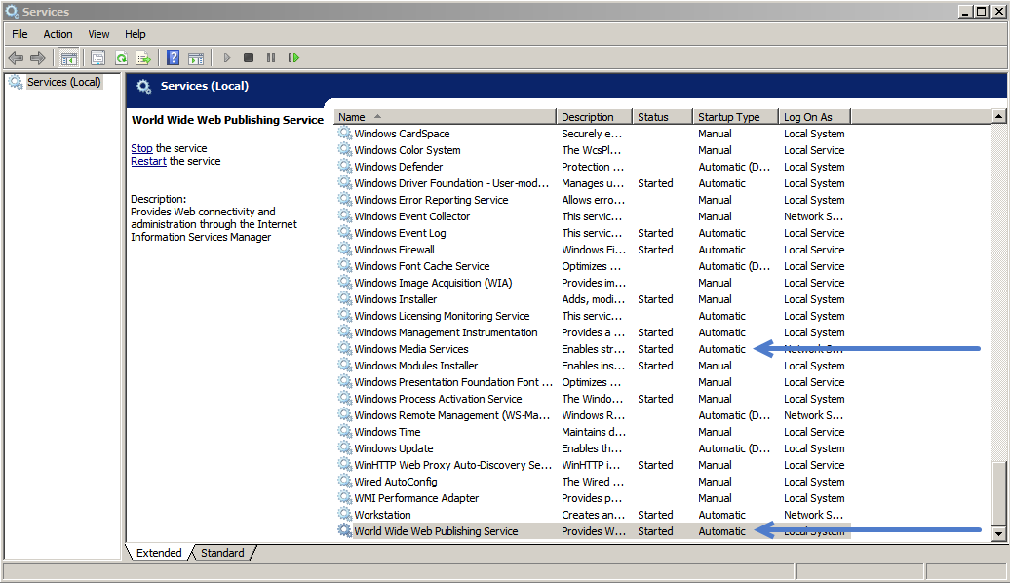Open the Help menu
The height and width of the screenshot is (583, 1010).
click(136, 34)
